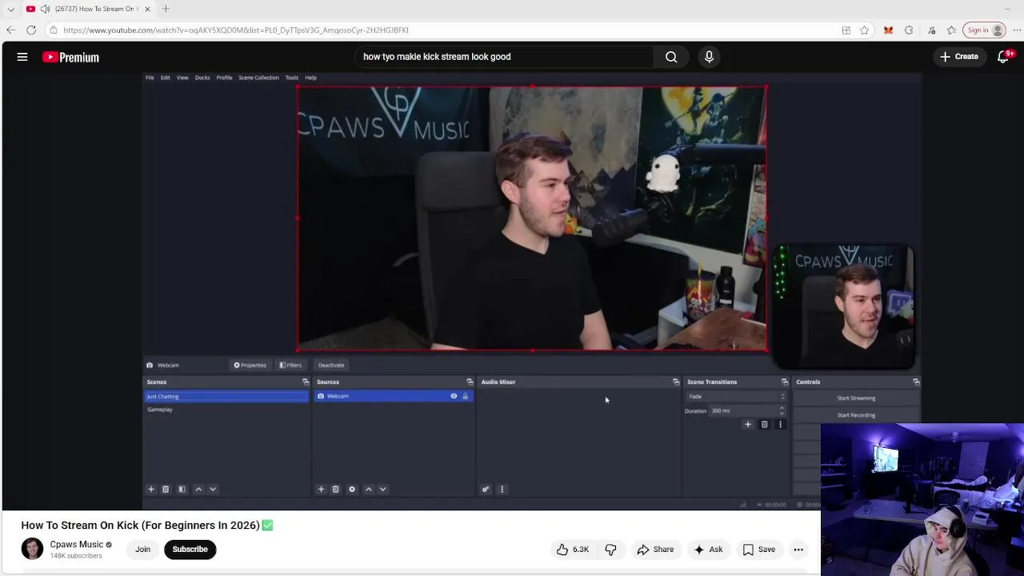The image size is (1024, 576).
Task: Pop out the Scenes dock
Action: [x=305, y=382]
